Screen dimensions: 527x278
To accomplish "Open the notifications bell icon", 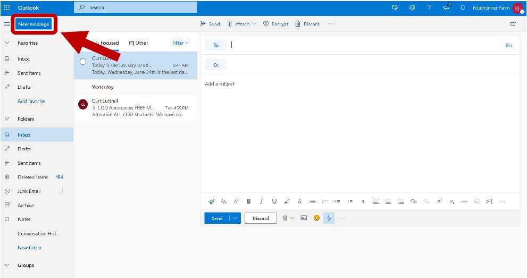I will tap(463, 7).
